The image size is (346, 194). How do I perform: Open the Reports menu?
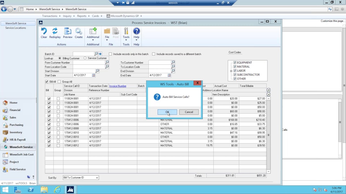click(x=83, y=16)
